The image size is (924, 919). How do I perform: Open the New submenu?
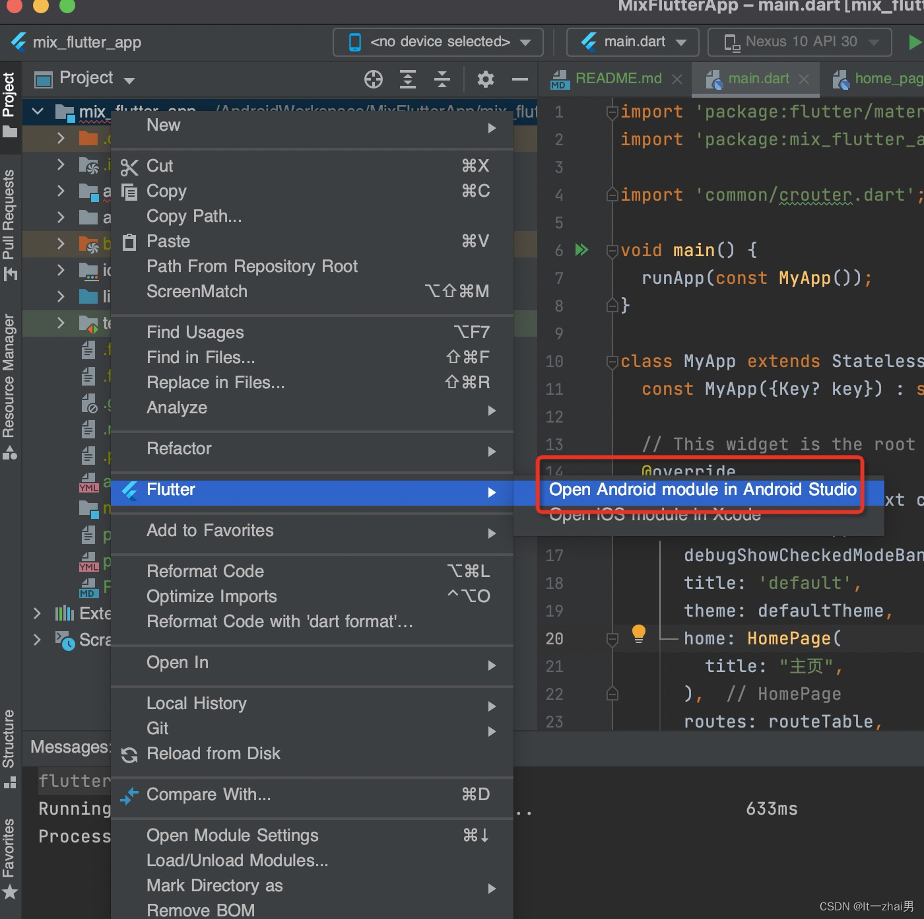tap(312, 125)
